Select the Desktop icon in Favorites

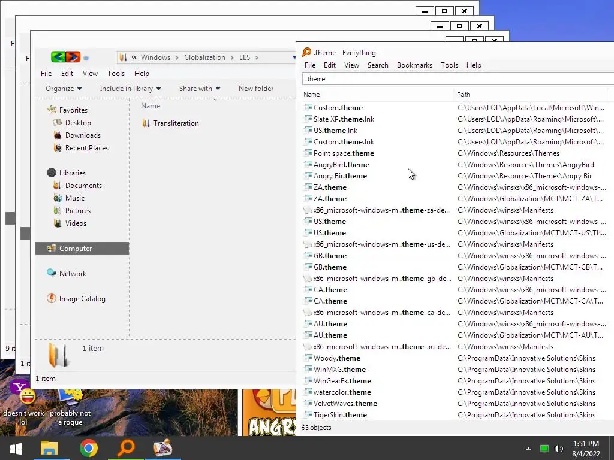[58, 122]
